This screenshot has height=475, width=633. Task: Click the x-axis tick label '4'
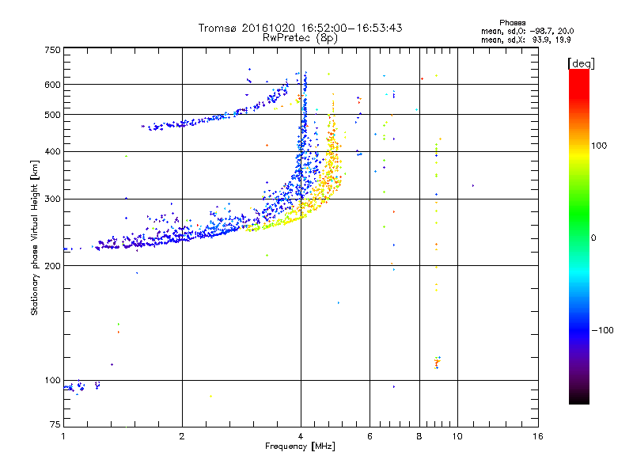301,436
